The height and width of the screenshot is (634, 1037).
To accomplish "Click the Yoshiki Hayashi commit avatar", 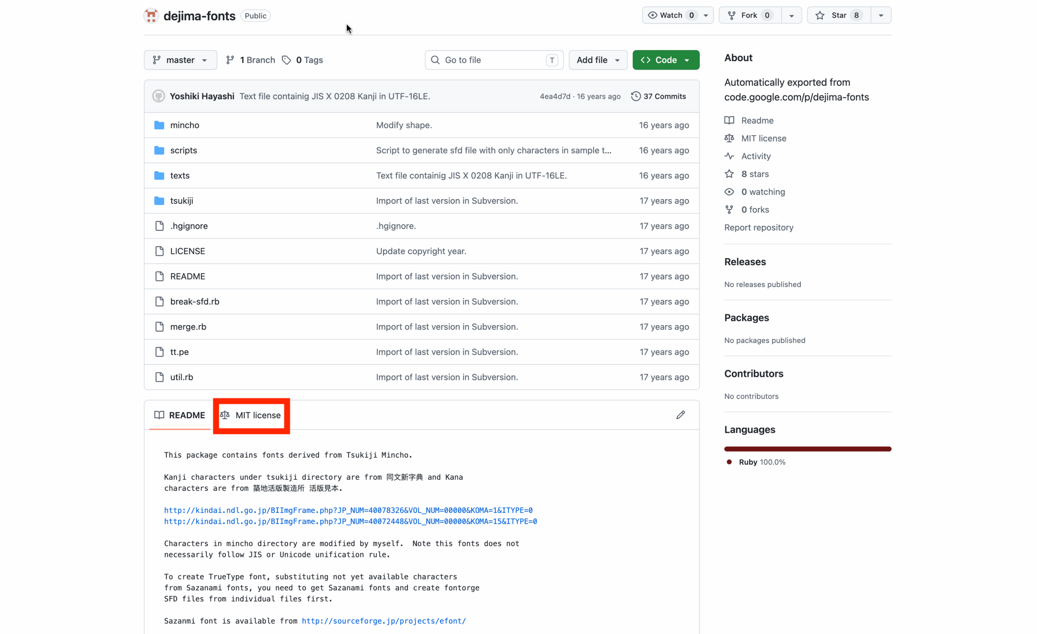I will (159, 96).
